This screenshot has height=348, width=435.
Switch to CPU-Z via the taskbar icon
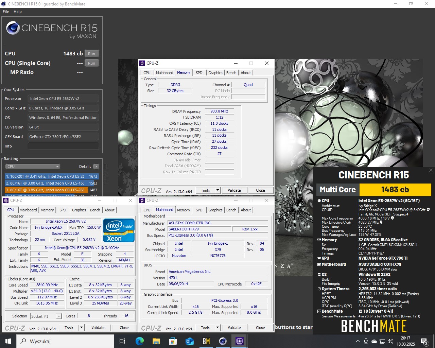coord(239,341)
